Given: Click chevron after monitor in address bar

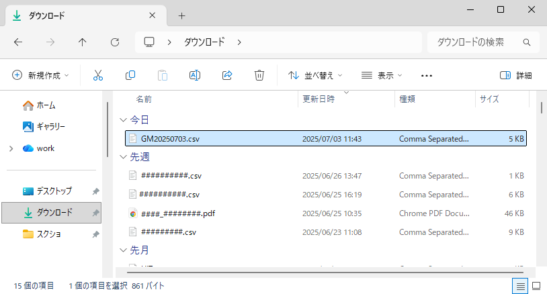Looking at the screenshot, I should [169, 42].
